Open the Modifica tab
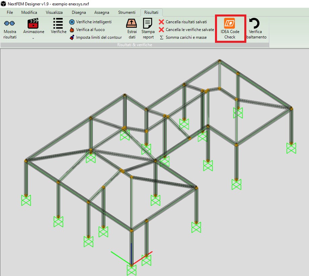The width and height of the screenshot is (309, 276). point(29,12)
